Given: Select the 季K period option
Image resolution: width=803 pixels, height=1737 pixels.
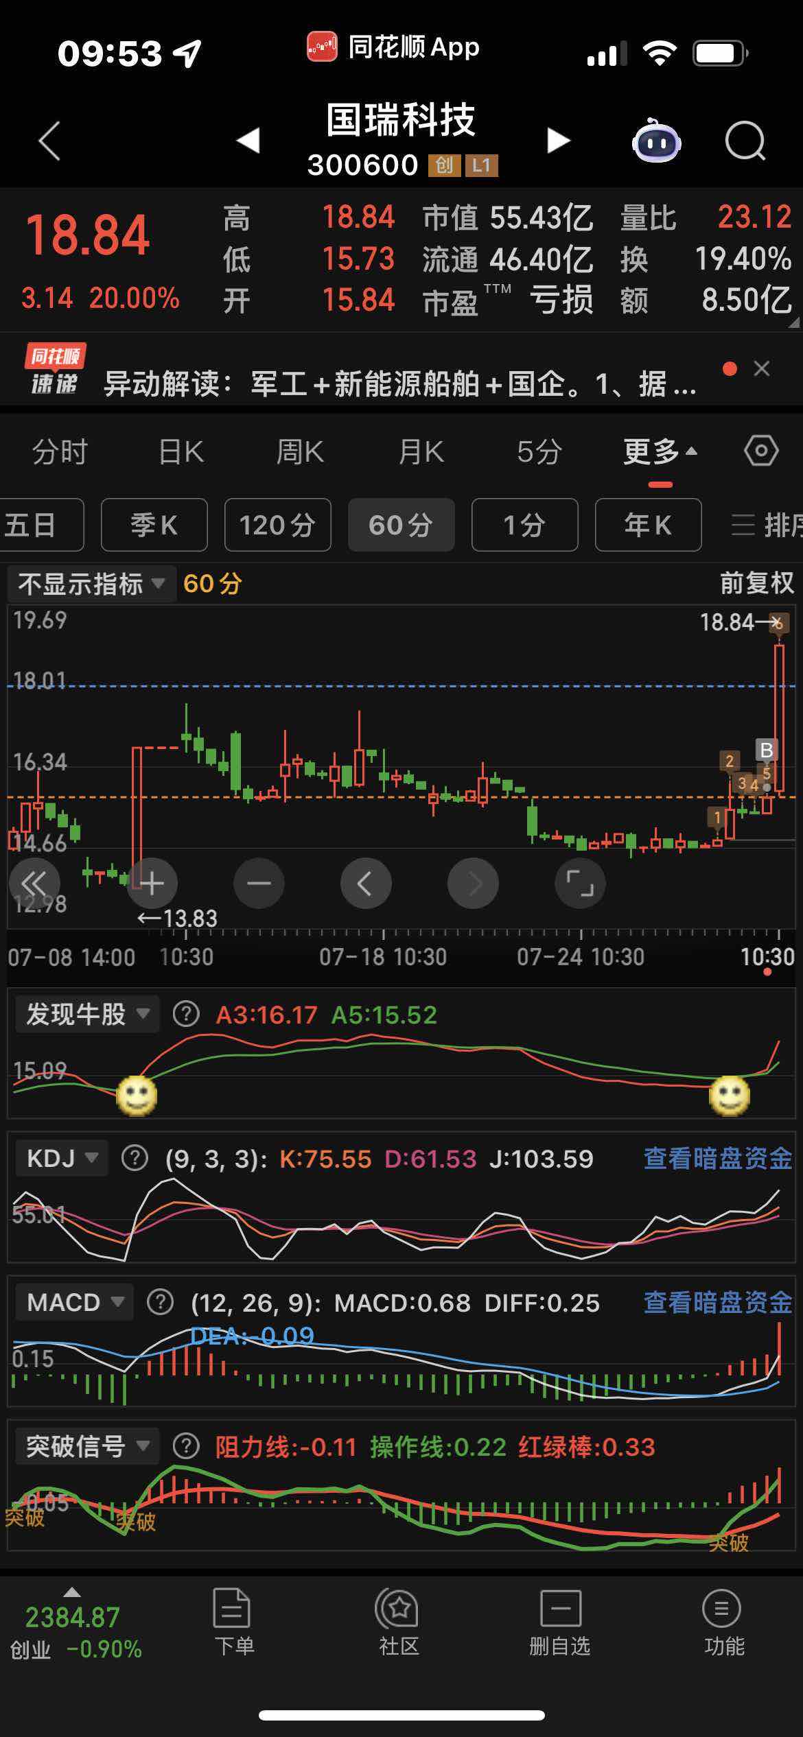Looking at the screenshot, I should point(154,525).
